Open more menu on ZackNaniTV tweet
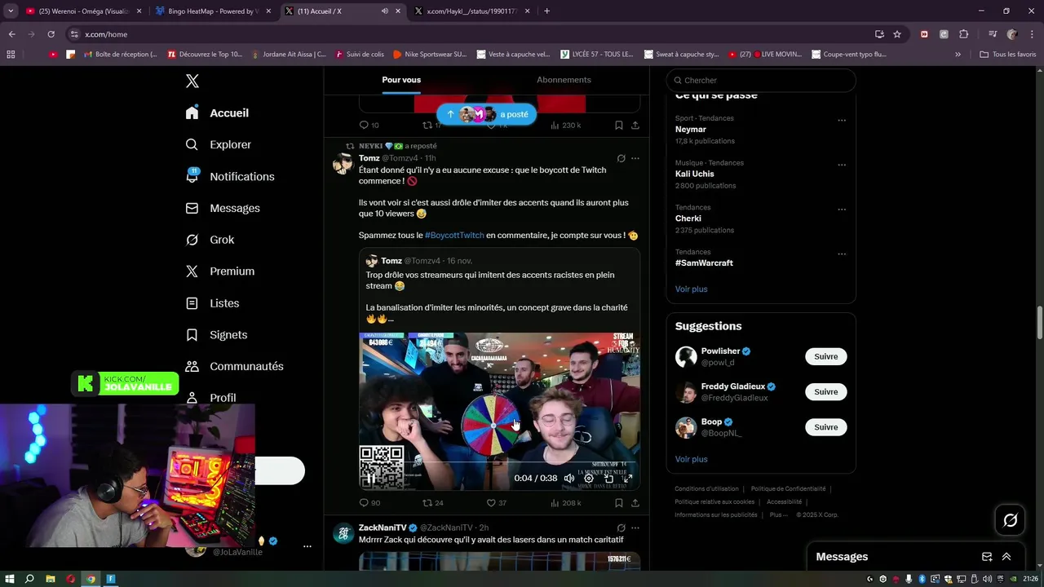 point(635,527)
